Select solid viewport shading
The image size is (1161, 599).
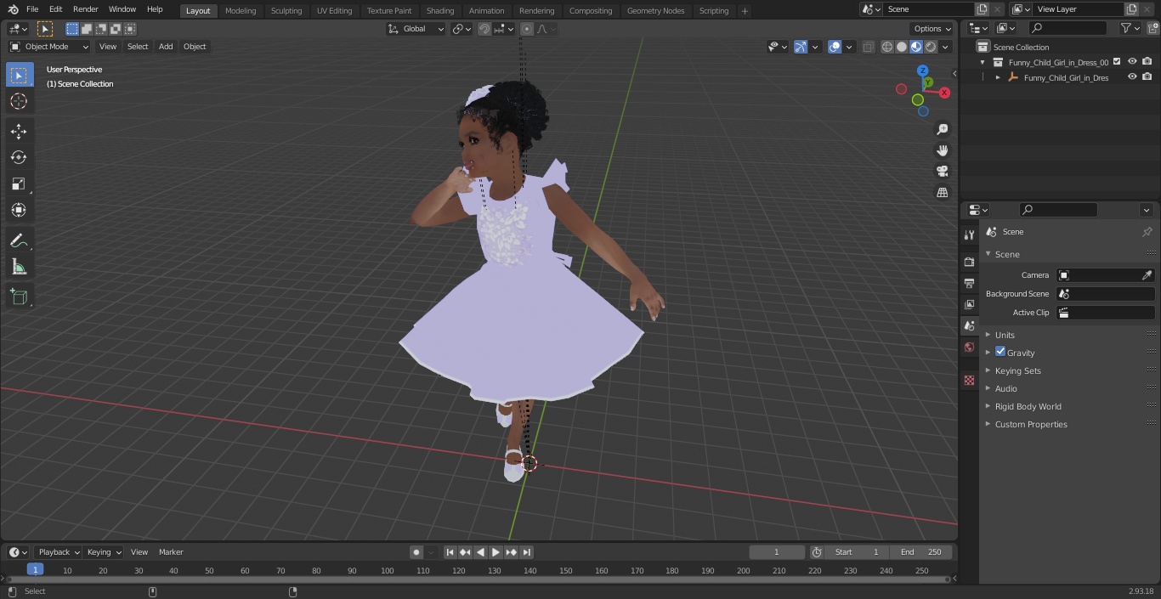click(x=902, y=47)
